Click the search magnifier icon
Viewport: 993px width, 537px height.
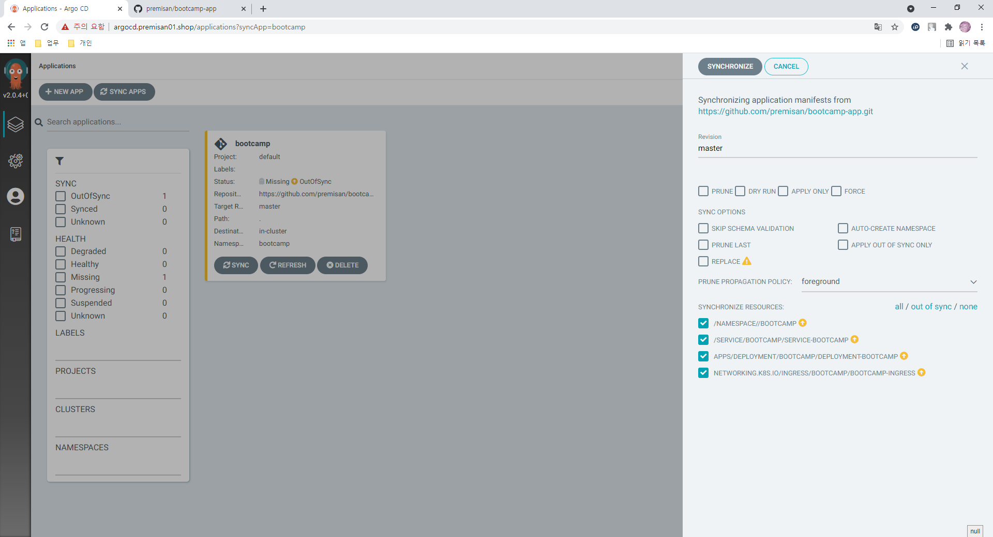[39, 122]
